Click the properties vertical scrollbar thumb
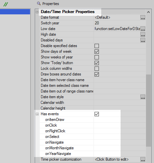This screenshot has height=163, width=154. tap(148, 111)
